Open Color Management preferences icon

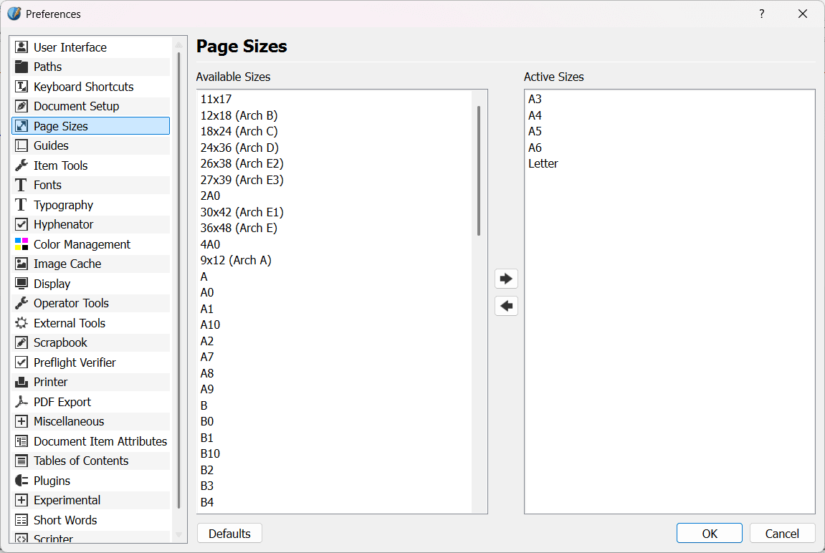[22, 244]
